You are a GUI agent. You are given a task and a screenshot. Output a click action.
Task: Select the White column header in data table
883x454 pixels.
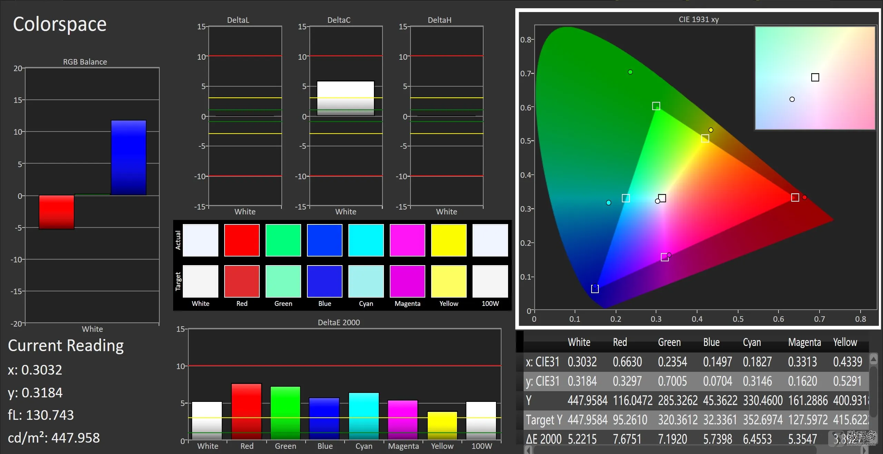579,342
